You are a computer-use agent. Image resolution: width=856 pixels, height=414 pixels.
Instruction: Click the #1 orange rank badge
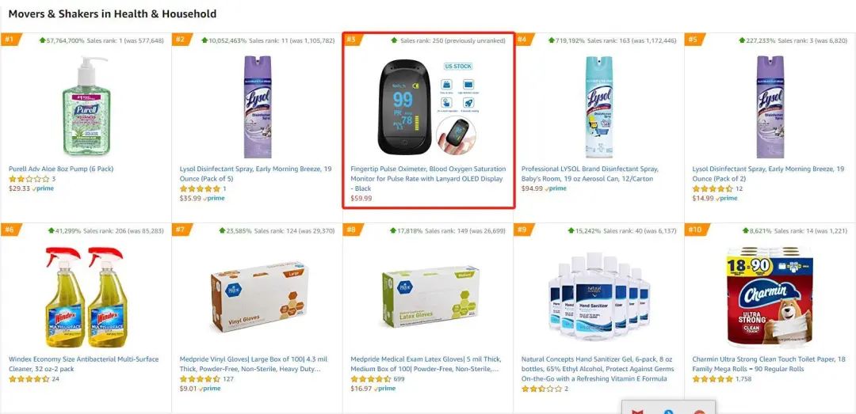pos(10,40)
